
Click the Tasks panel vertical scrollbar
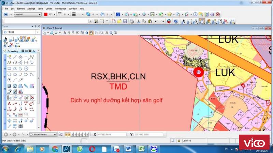(39, 89)
